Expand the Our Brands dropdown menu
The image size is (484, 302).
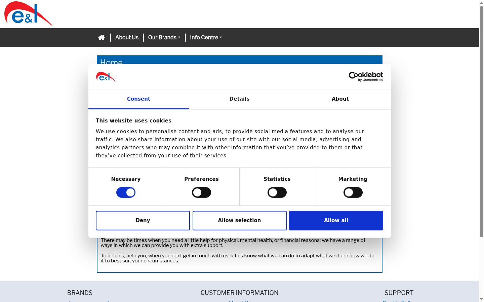pos(164,38)
